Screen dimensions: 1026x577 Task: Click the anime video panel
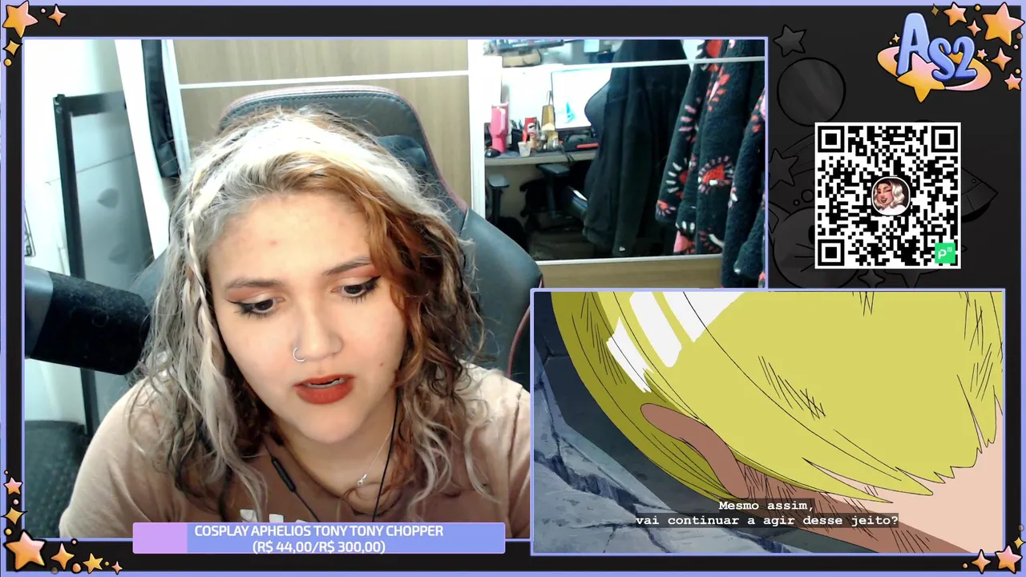[768, 422]
